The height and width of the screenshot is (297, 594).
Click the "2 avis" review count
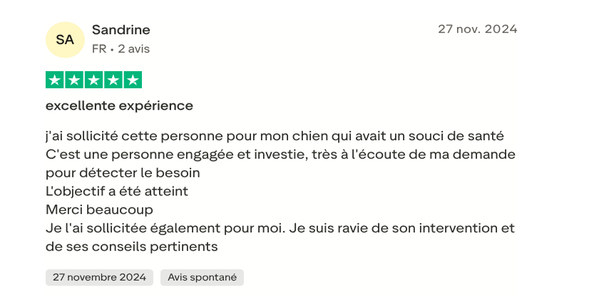click(x=134, y=49)
